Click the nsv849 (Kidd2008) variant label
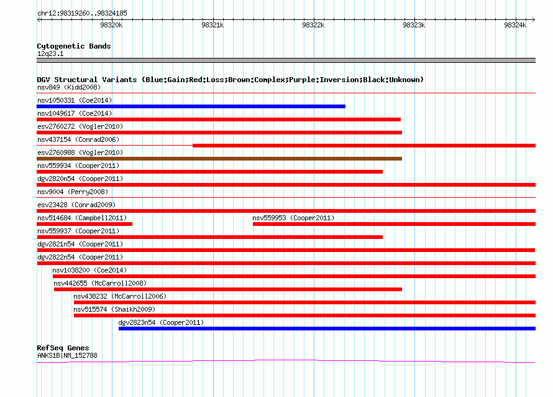 (69, 87)
